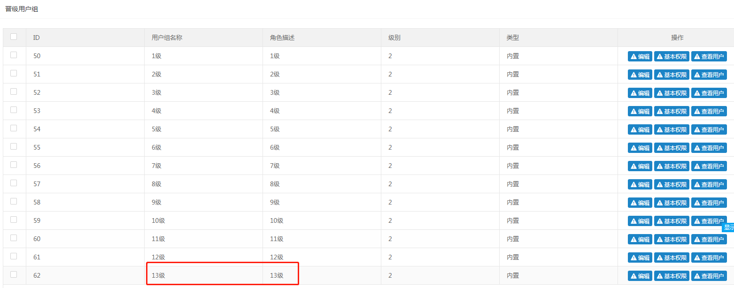Open 基本权限 for ID 51
Viewport: 734px width, 288px height.
pos(672,75)
